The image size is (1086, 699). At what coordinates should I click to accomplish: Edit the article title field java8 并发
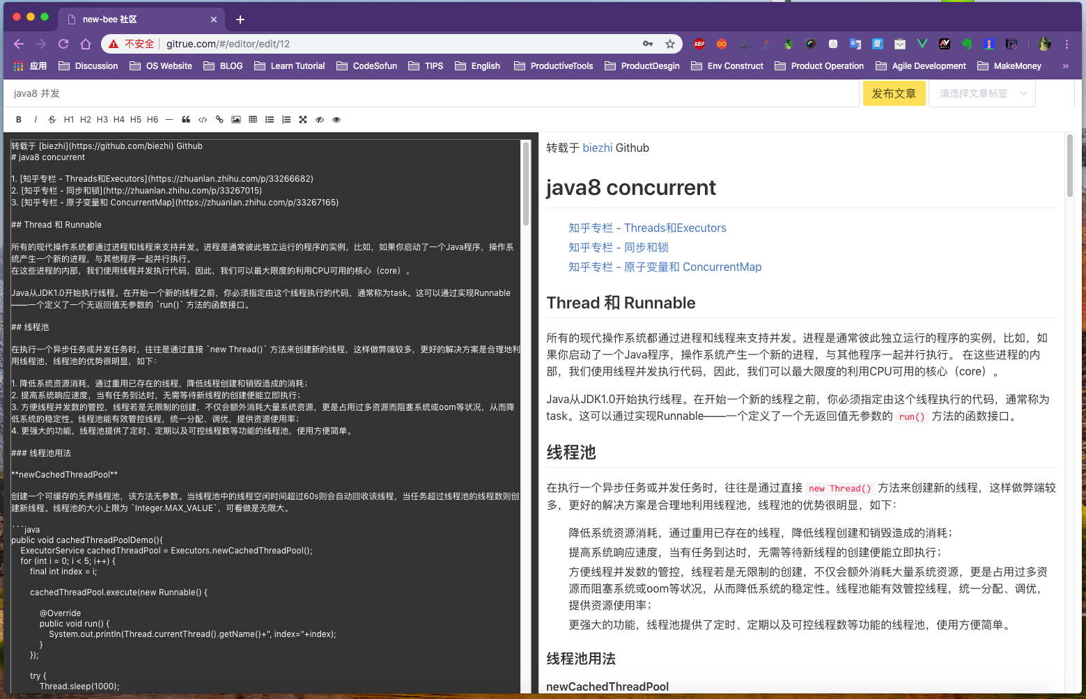(432, 93)
